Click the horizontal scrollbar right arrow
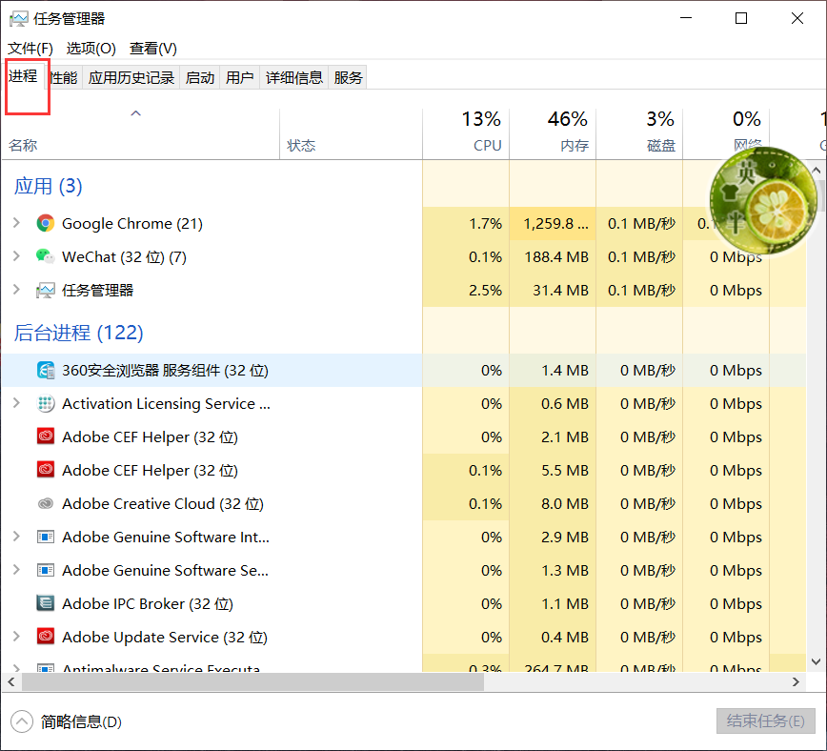 pyautogui.click(x=796, y=681)
